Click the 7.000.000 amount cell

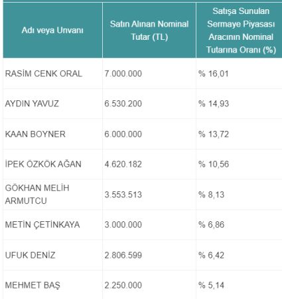[149, 74]
